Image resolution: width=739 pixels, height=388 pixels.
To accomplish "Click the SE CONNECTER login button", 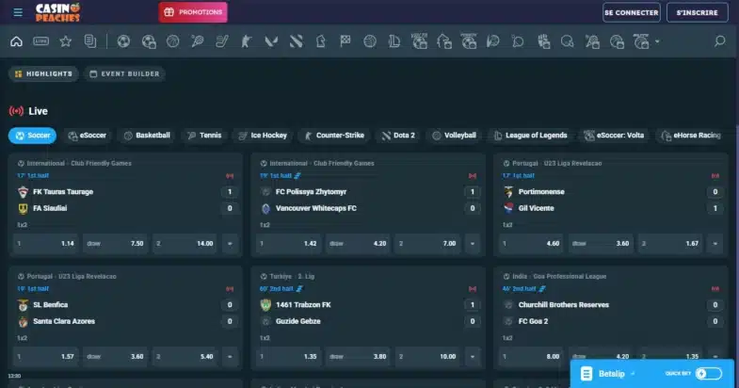I will click(632, 13).
